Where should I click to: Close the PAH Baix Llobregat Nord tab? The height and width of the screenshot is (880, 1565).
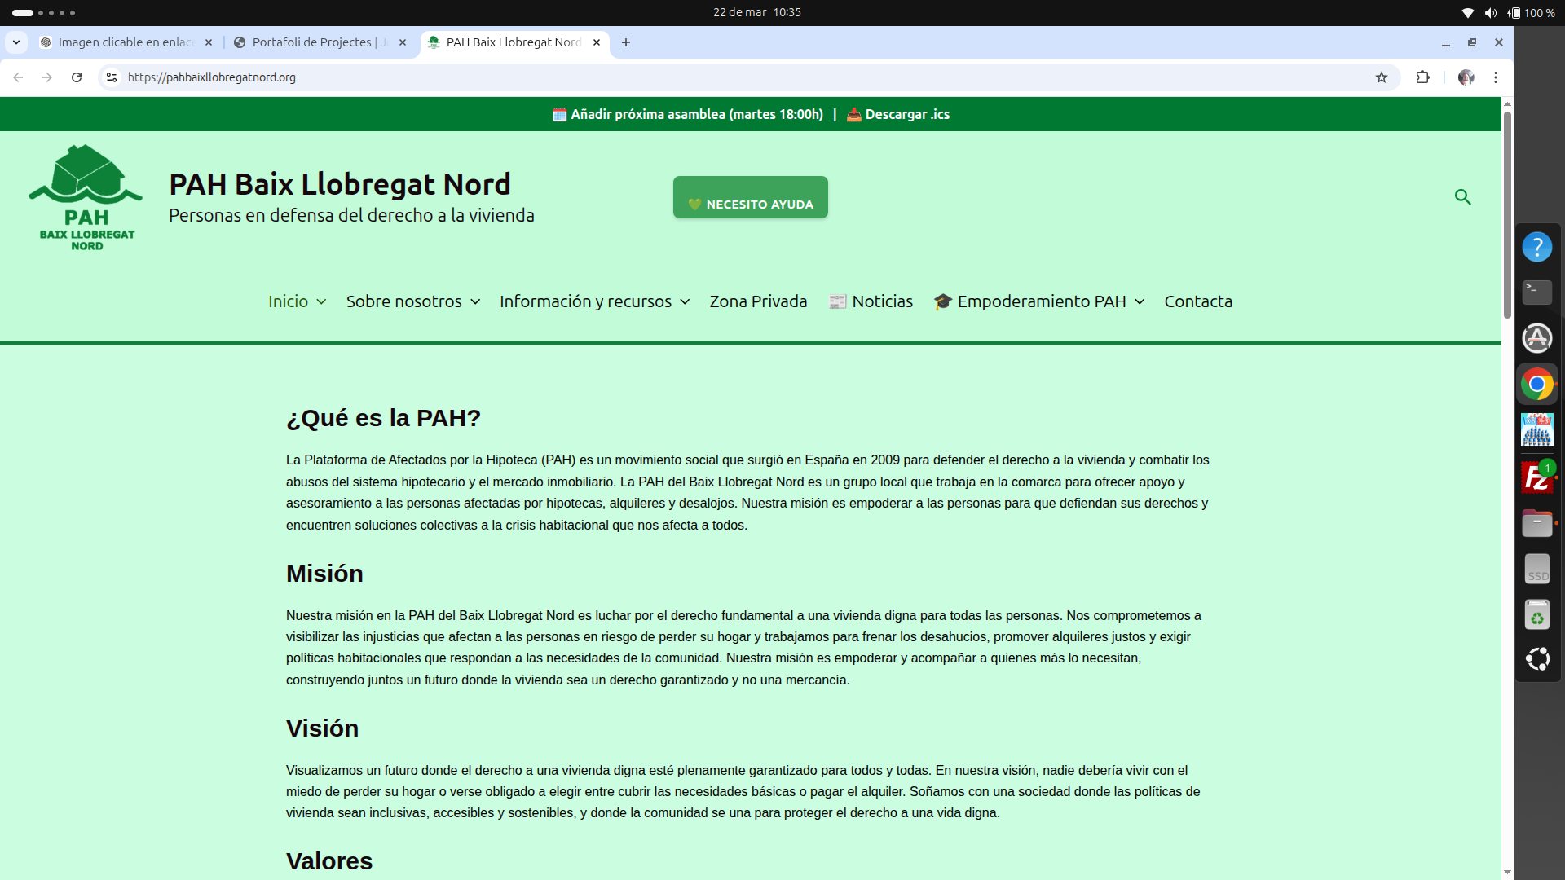(x=597, y=42)
